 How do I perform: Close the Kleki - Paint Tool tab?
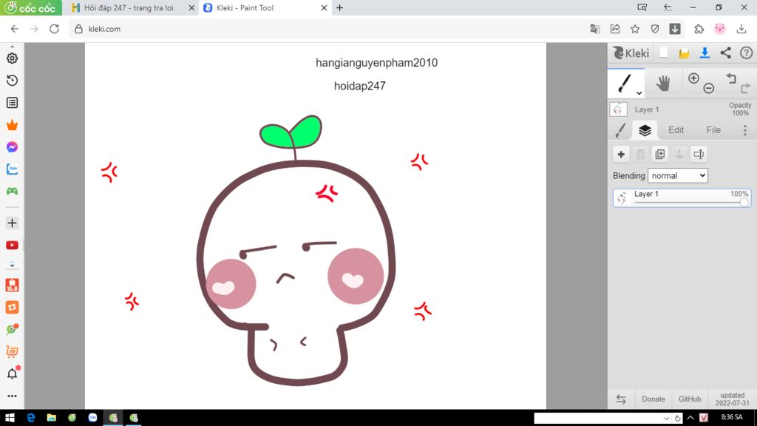tap(324, 7)
